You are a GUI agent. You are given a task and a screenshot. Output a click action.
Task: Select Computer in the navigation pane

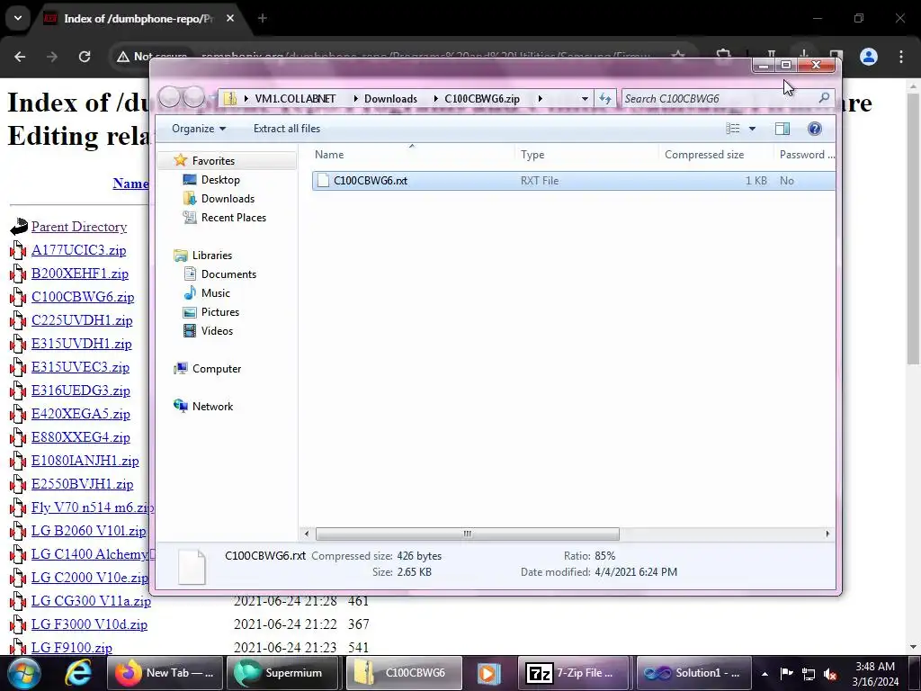(x=216, y=368)
